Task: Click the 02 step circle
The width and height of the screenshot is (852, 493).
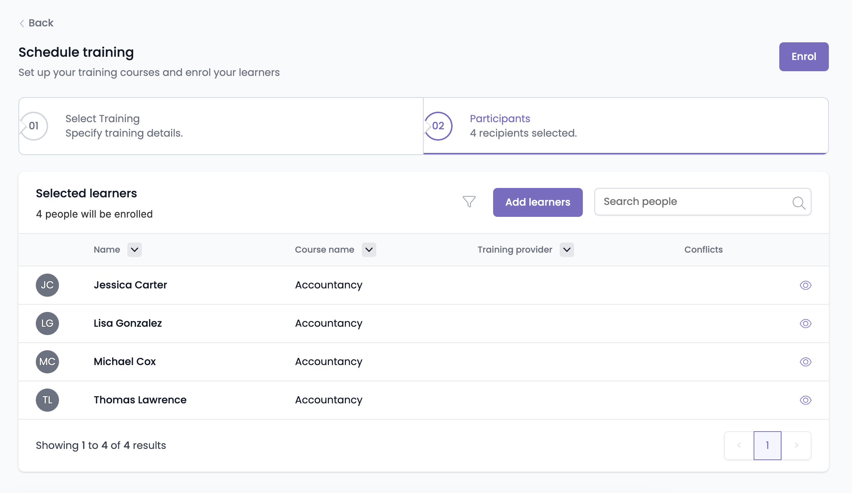Action: point(438,126)
